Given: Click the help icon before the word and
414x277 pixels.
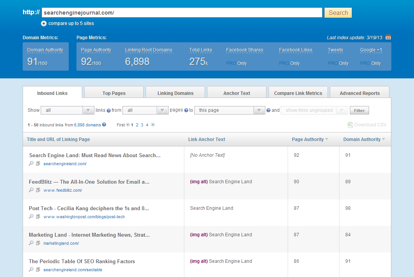Looking at the screenshot, I should pyautogui.click(x=268, y=110).
